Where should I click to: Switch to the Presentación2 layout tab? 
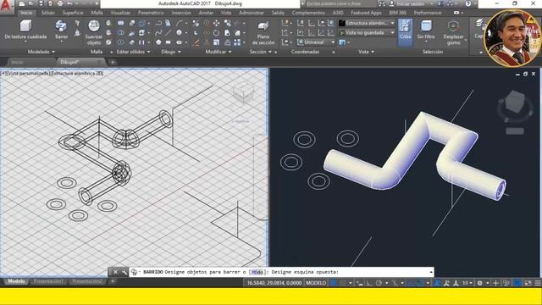(x=87, y=281)
